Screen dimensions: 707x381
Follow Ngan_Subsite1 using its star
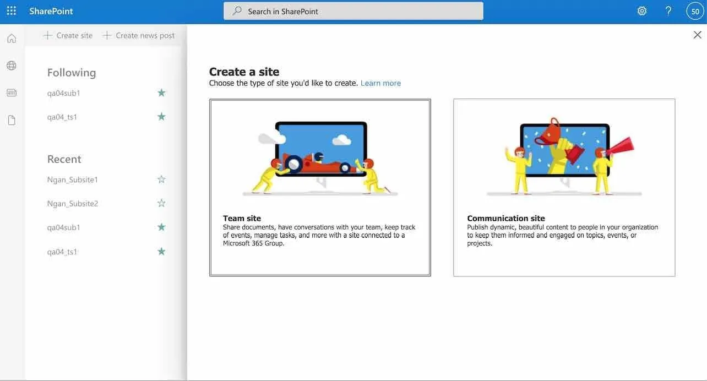[x=161, y=179]
